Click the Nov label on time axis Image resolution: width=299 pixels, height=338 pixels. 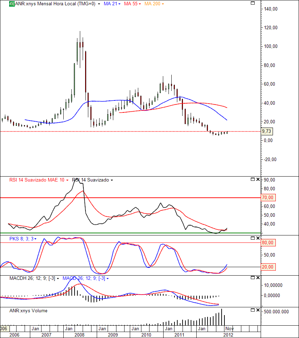[229, 328]
